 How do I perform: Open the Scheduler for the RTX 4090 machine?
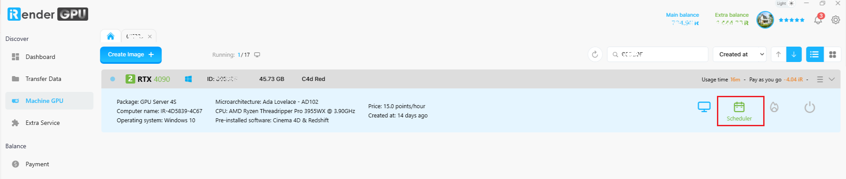pos(739,111)
